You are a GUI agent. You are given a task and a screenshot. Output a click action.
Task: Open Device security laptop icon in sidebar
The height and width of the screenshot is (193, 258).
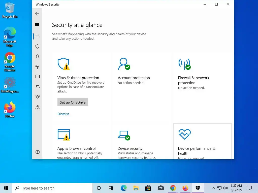point(38,87)
